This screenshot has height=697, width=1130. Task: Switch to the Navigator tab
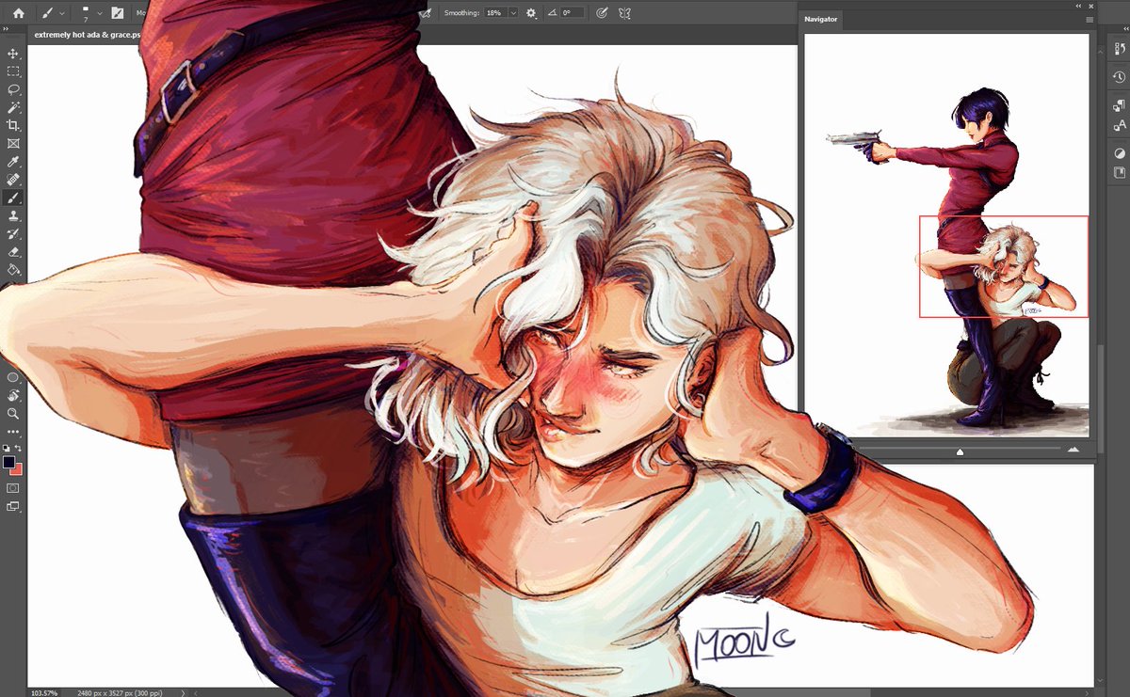click(820, 19)
